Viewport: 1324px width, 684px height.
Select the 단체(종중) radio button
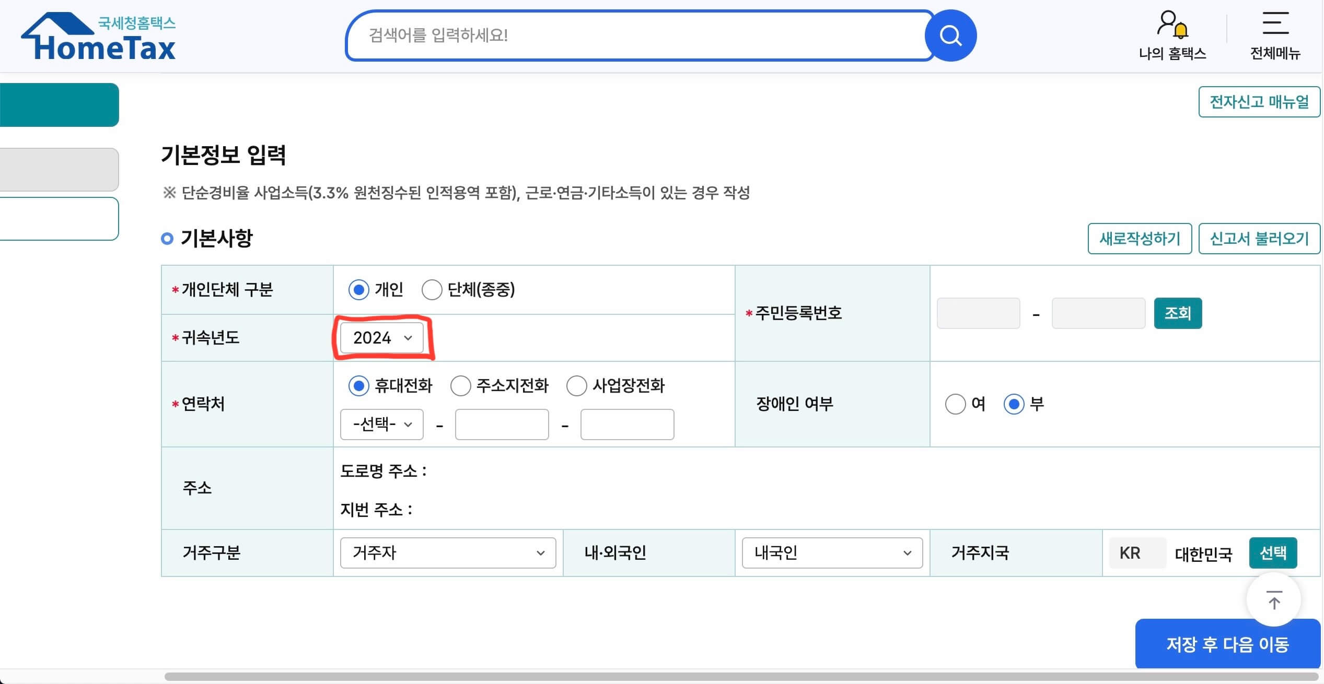(432, 290)
